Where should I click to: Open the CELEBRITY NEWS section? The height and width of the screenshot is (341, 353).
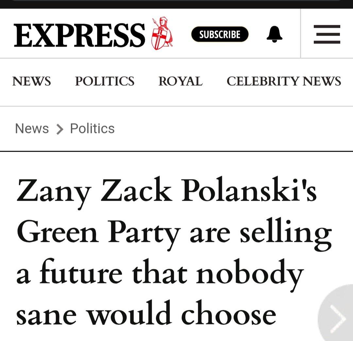coord(284,81)
